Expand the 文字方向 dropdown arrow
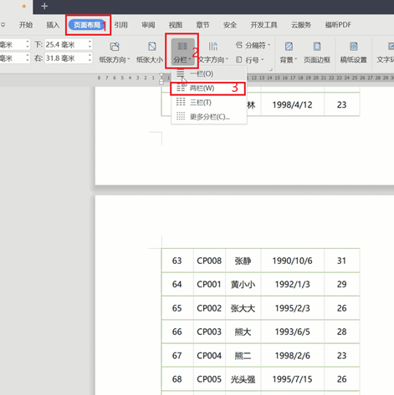The image size is (394, 395). (227, 59)
